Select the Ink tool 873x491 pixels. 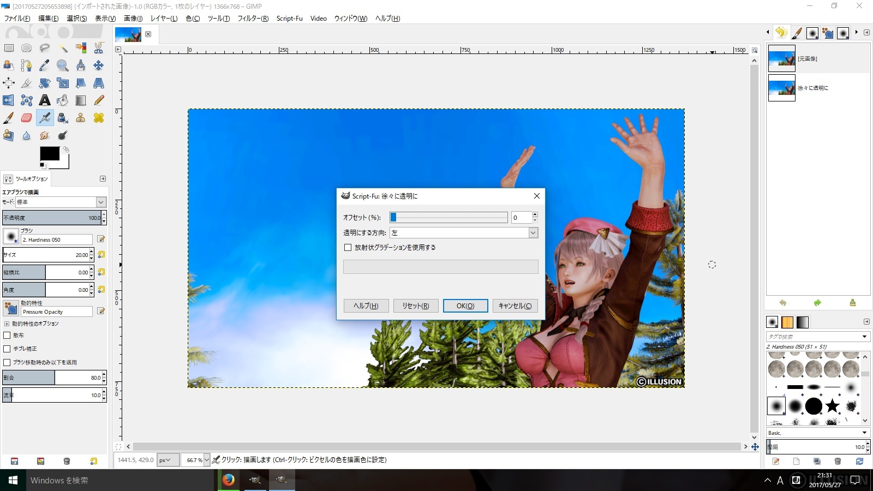click(x=63, y=118)
